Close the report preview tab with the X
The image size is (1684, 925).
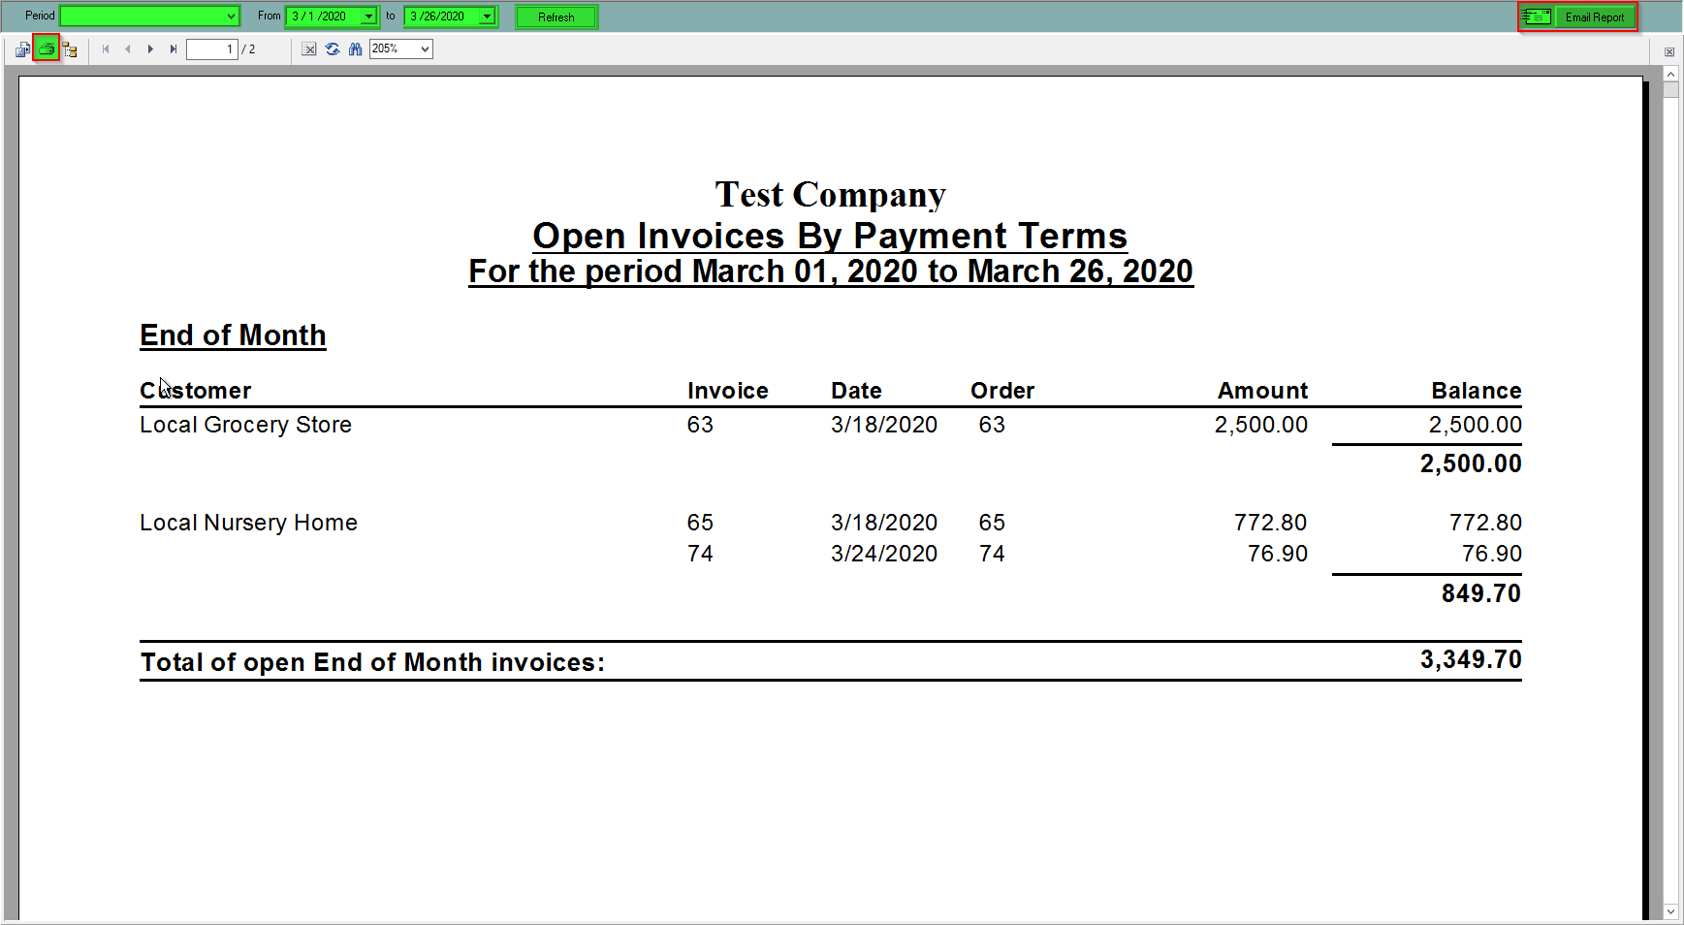tap(1669, 52)
